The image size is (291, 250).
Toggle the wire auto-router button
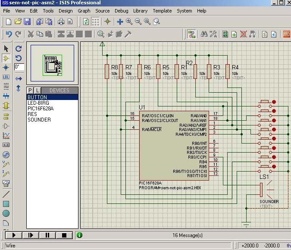[192, 34]
